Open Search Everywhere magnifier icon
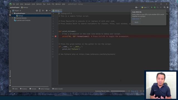Viewport: 178px width, 100px height. [164, 7]
